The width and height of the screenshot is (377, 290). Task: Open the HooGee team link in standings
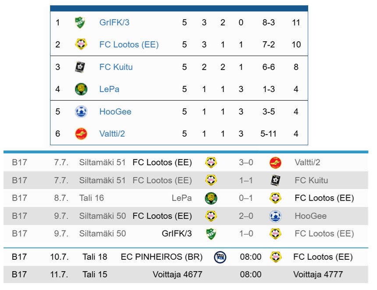coord(115,111)
